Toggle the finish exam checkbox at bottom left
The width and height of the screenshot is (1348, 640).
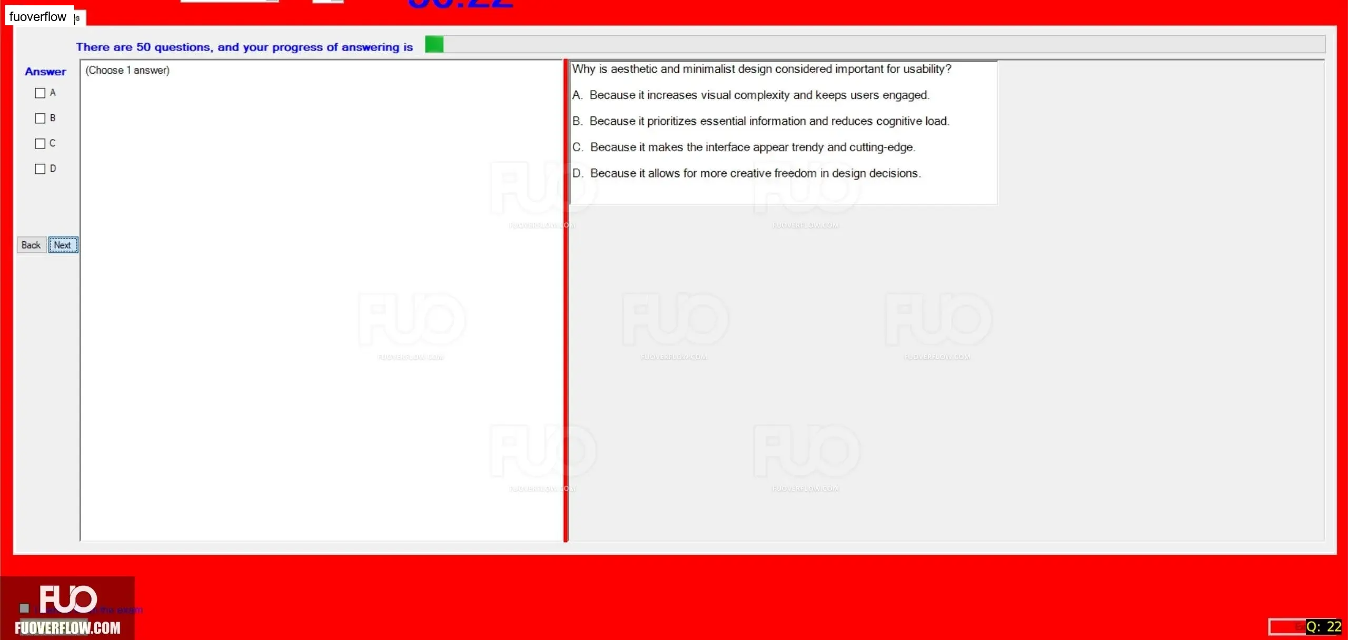tap(24, 608)
